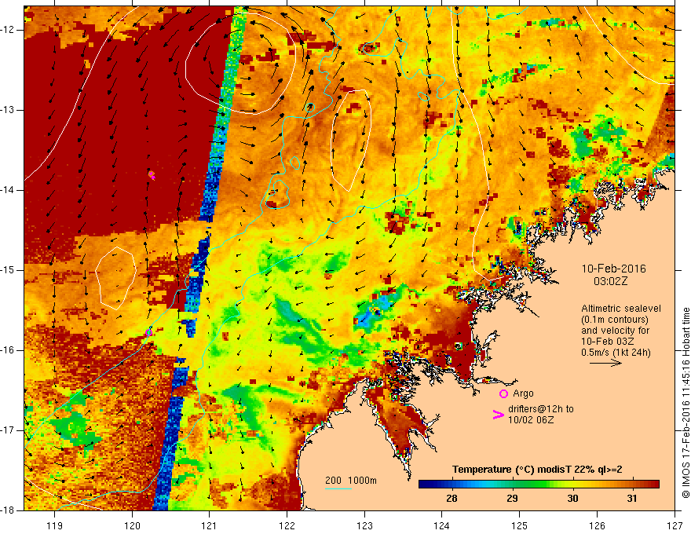This screenshot has width=691, height=534.
Task: Click the longitude label 121
Action: [210, 526]
